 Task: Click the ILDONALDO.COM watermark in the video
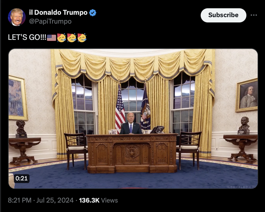(x=242, y=187)
